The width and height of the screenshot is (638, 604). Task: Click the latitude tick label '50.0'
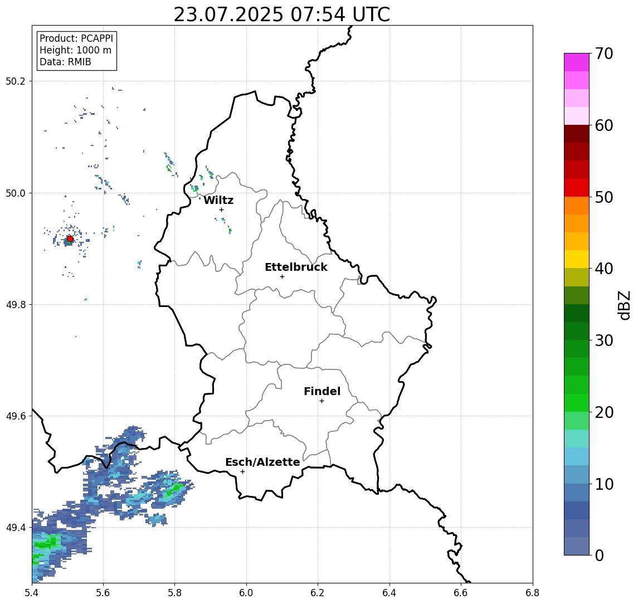point(16,193)
